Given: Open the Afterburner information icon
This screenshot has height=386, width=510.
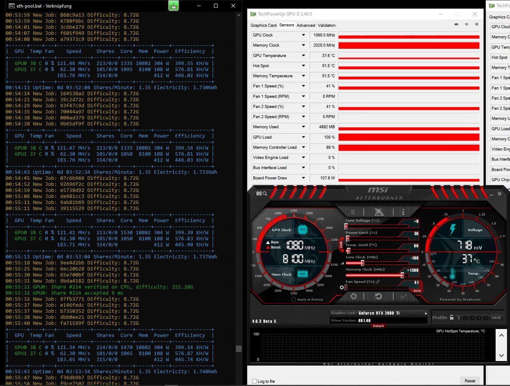Looking at the screenshot, I should click(x=403, y=212).
